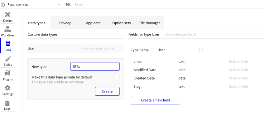Click show deleted fields link
The height and width of the screenshot is (114, 265).
point(181,34)
